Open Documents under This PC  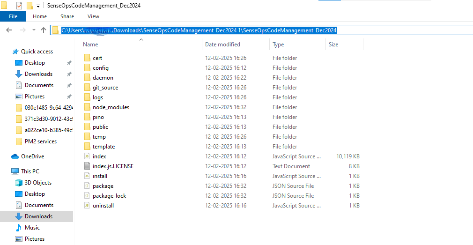(x=39, y=205)
